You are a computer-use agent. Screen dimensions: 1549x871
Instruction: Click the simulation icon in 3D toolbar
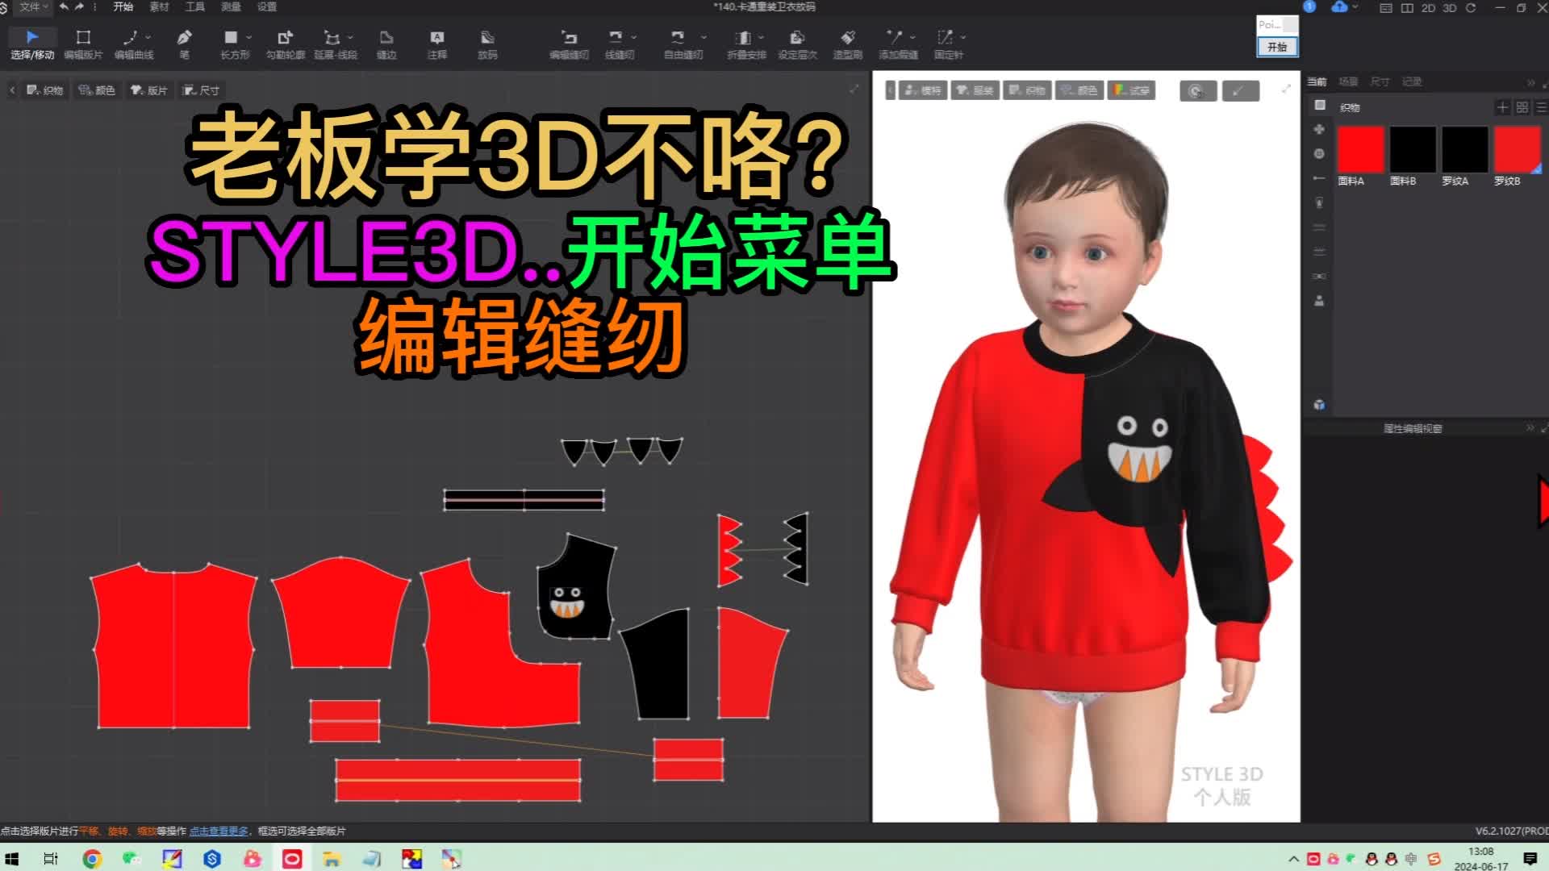point(1197,91)
